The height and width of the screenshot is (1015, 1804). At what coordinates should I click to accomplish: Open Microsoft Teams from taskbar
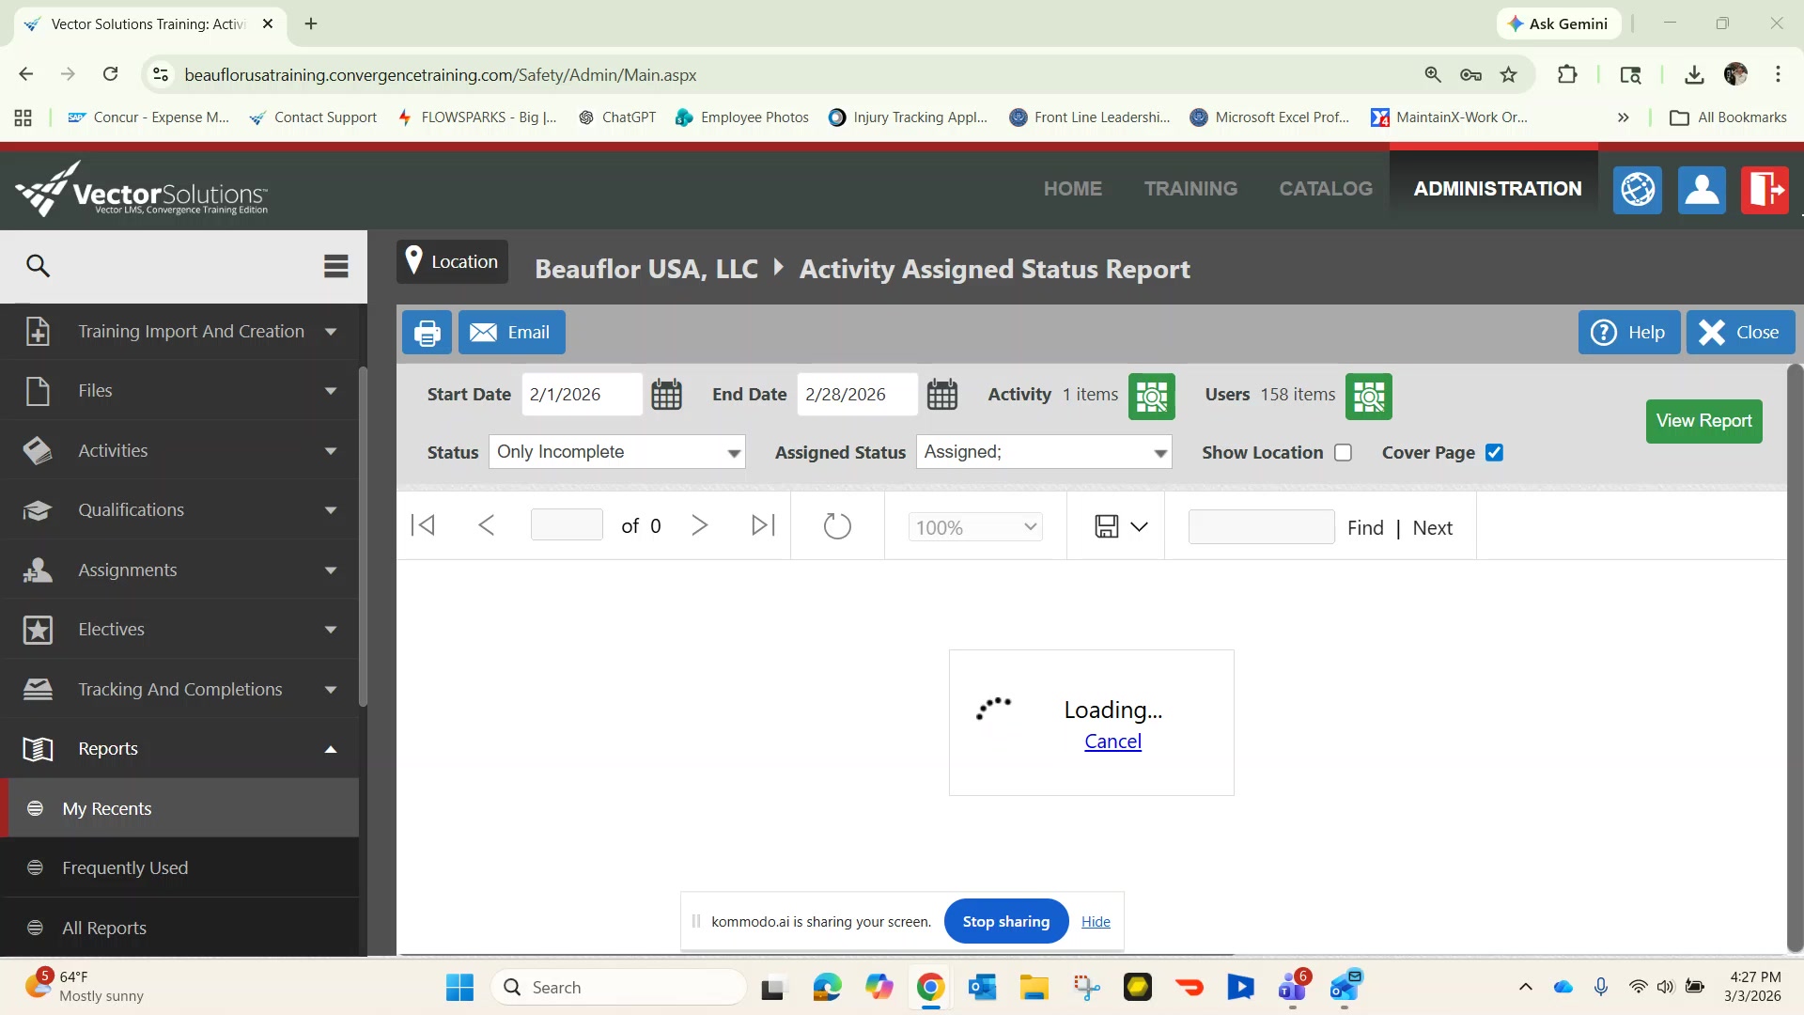coord(1292,988)
